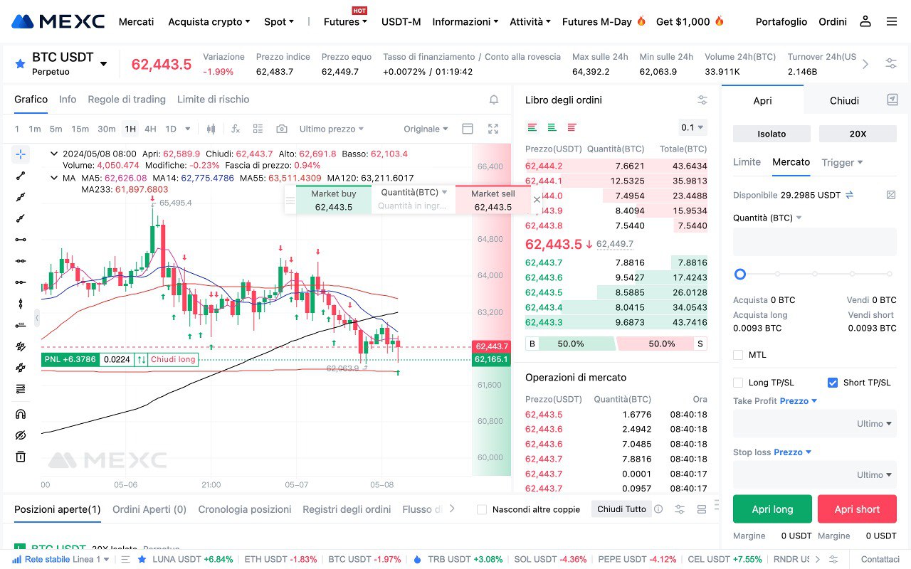Uncheck the Short TP/SL checkbox
Image resolution: width=911 pixels, height=569 pixels.
point(833,383)
